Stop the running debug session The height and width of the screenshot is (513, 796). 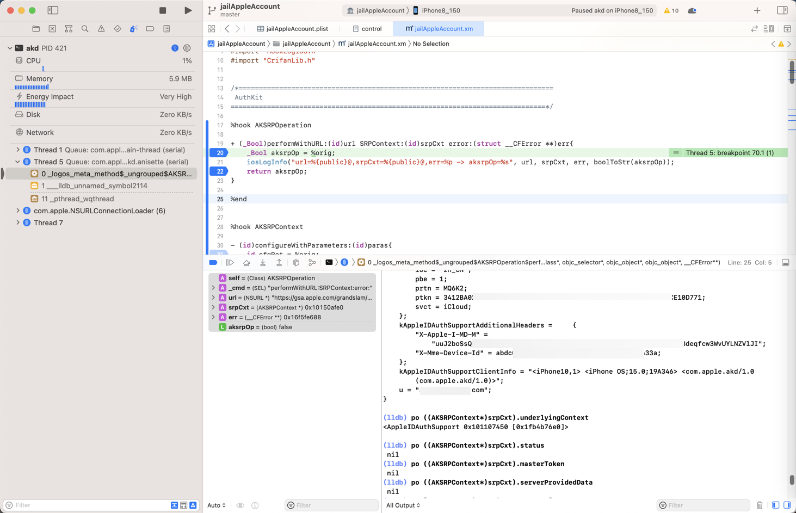coord(163,10)
